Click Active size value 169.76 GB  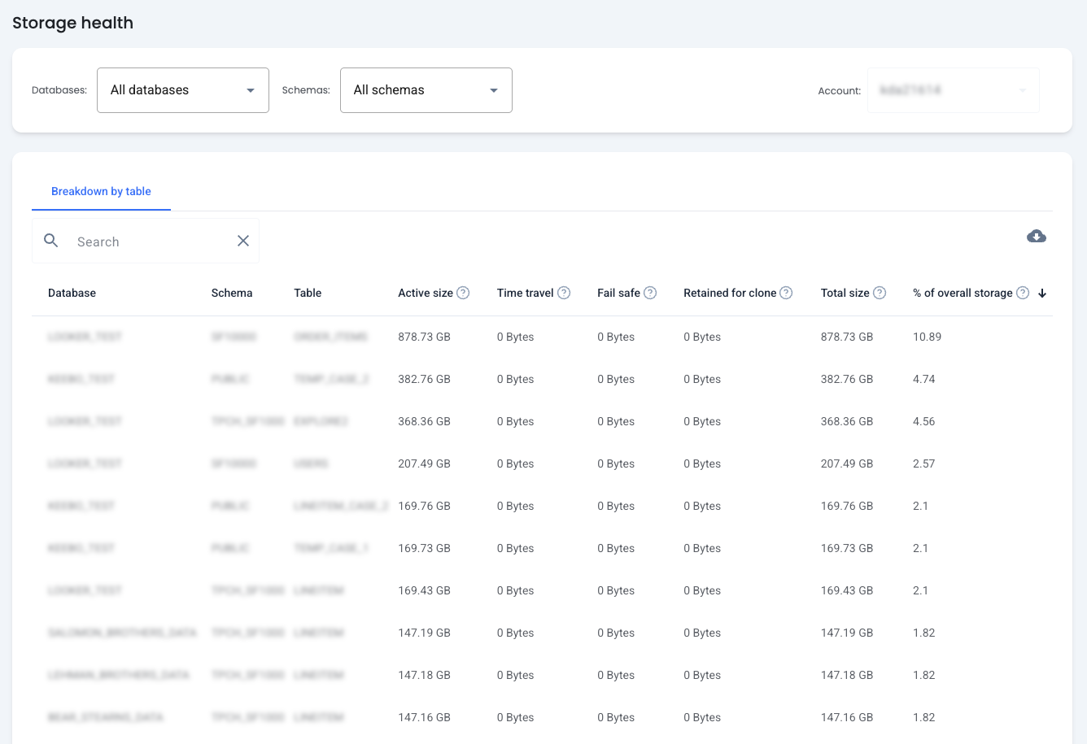[x=424, y=506]
